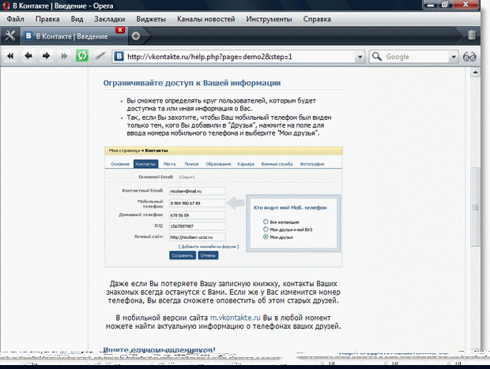Click the personal site field

point(198,237)
